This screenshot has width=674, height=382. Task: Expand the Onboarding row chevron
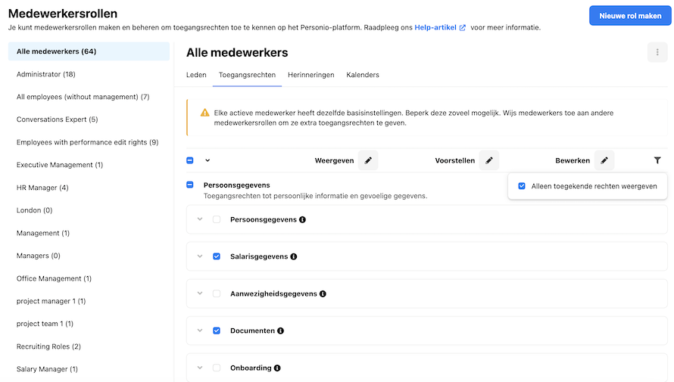[200, 368]
